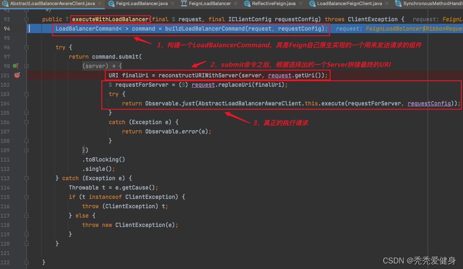Collapse the catch block fold on line 106

26,122
